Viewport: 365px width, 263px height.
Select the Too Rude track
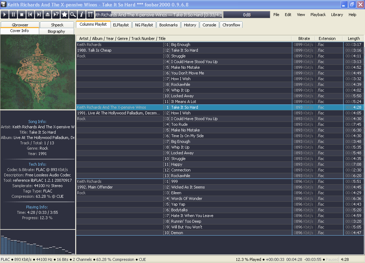(x=220, y=124)
